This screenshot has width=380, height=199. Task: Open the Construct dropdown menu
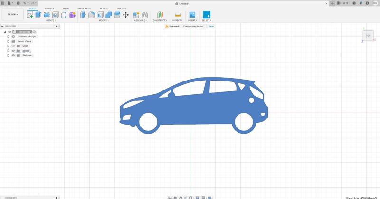click(x=160, y=20)
